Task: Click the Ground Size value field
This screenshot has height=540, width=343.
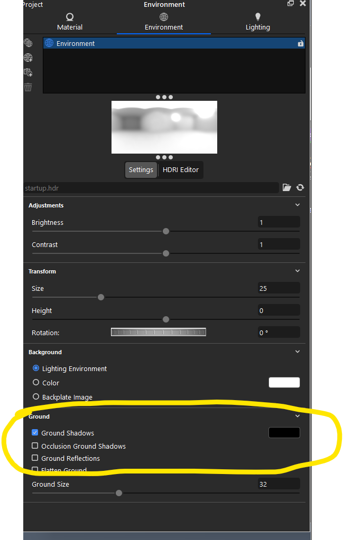Action: (x=279, y=484)
